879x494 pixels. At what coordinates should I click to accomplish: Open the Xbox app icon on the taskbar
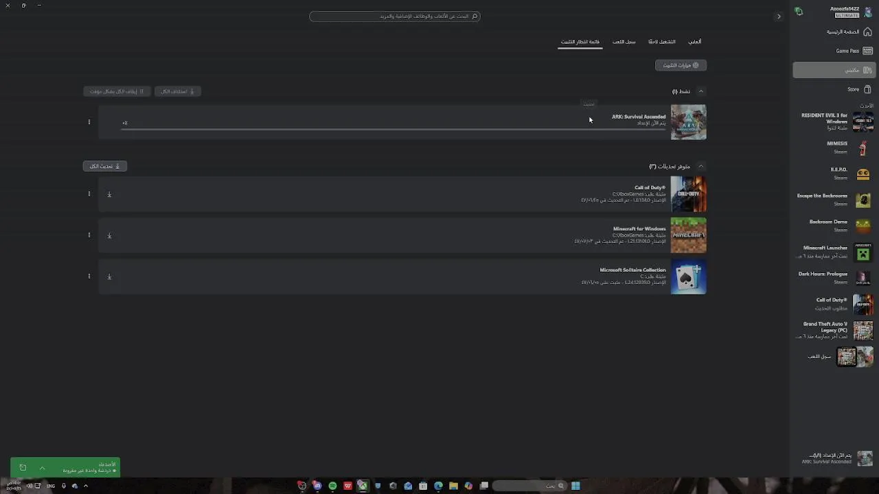pyautogui.click(x=363, y=486)
